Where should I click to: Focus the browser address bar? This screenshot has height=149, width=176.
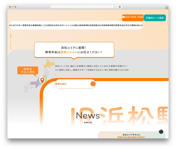pos(83,7)
